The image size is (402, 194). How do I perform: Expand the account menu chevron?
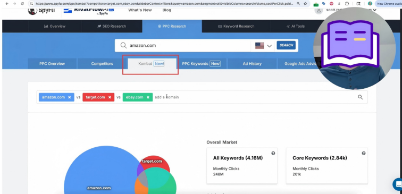click(374, 10)
